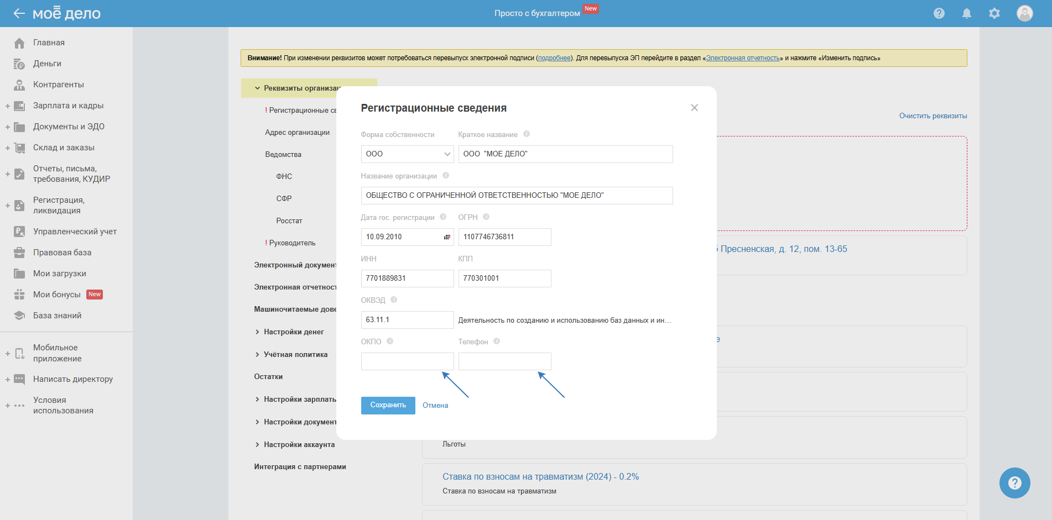Image resolution: width=1052 pixels, height=520 pixels.
Task: Click the Управленческий учет icon
Action: pos(19,232)
